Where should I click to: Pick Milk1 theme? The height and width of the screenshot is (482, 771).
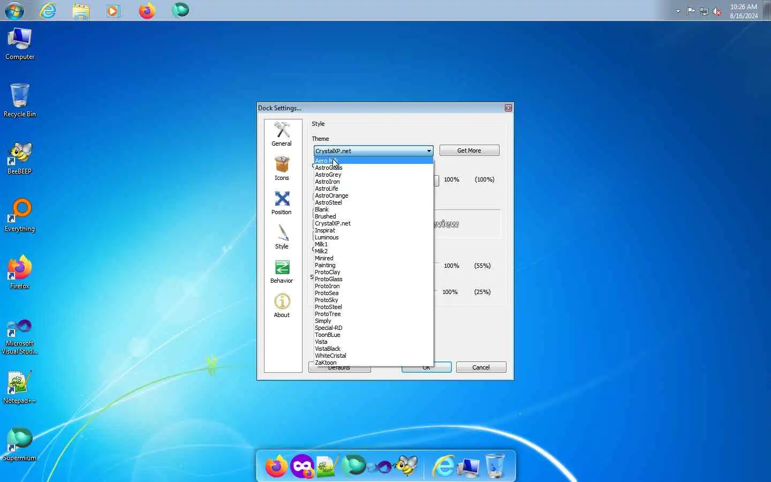point(373,244)
